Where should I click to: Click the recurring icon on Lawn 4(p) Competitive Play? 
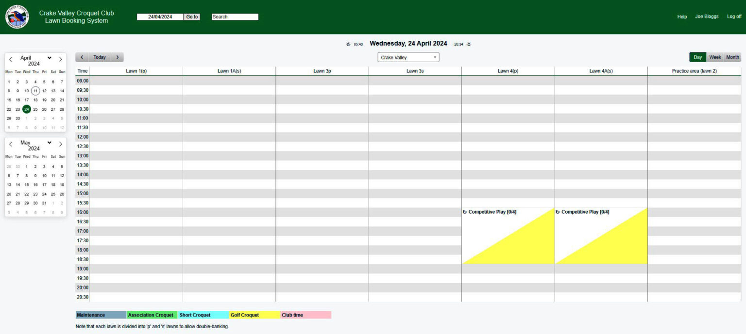pyautogui.click(x=464, y=212)
